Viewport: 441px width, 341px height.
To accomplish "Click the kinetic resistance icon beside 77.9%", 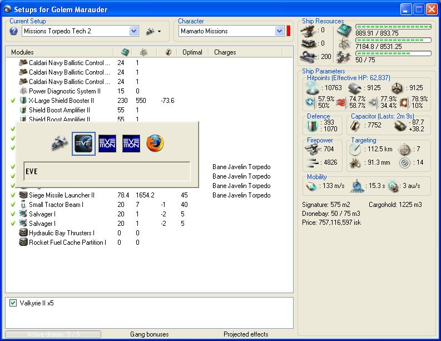I will click(x=373, y=102).
